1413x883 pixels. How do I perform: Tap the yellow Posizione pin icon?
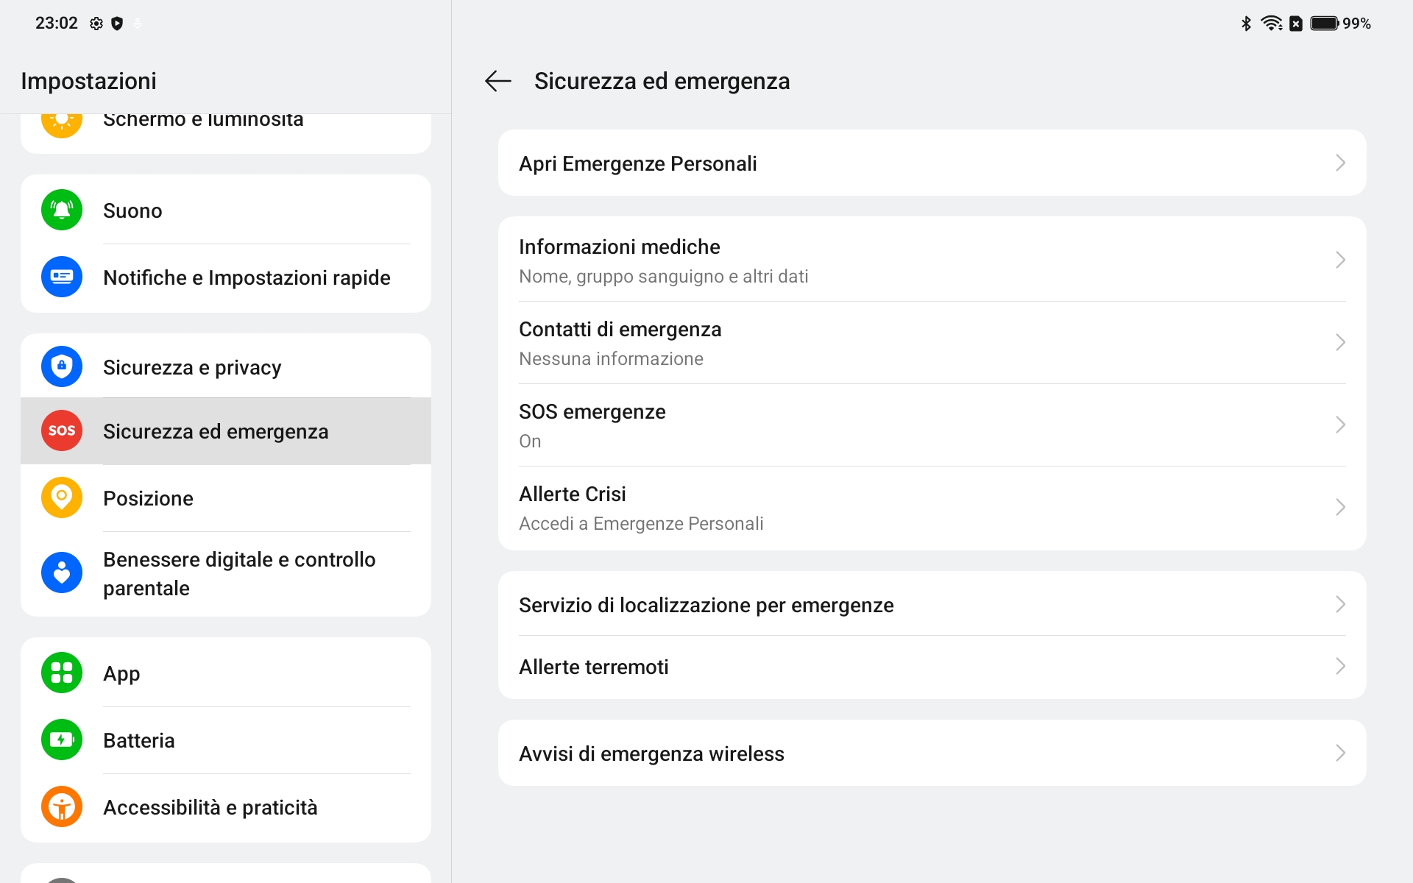point(62,497)
